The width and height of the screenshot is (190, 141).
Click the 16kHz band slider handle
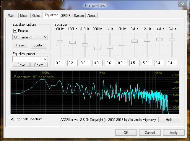pyautogui.click(x=172, y=39)
